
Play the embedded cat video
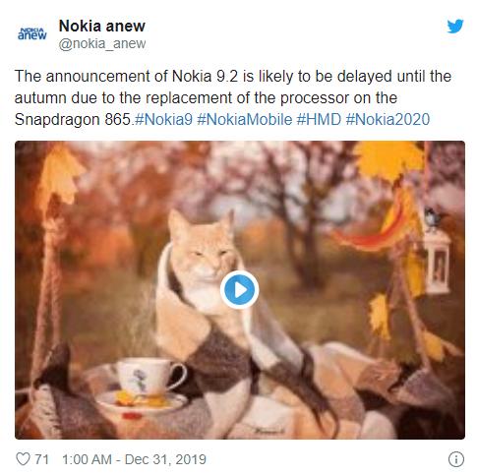point(240,290)
